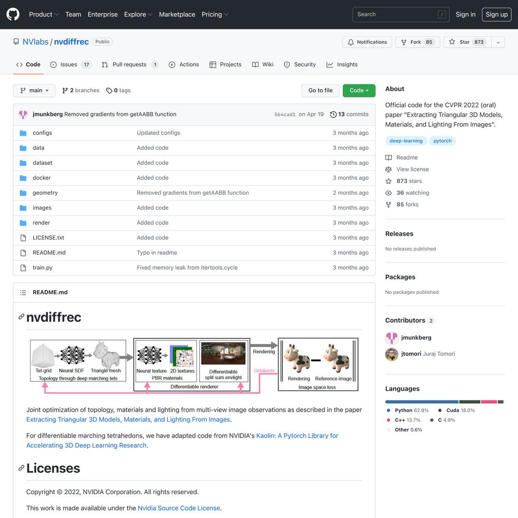Switch to the Pull requests tab
The width and height of the screenshot is (518, 518).
click(131, 65)
